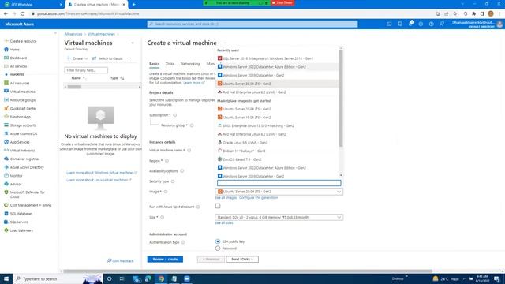
Task: Choose Windows Server 2019 Datacenter under Recently used
Action: click(277, 75)
